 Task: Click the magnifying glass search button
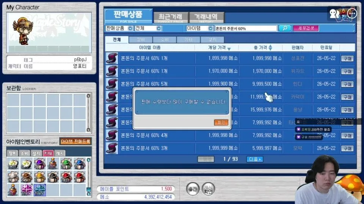coord(285,28)
